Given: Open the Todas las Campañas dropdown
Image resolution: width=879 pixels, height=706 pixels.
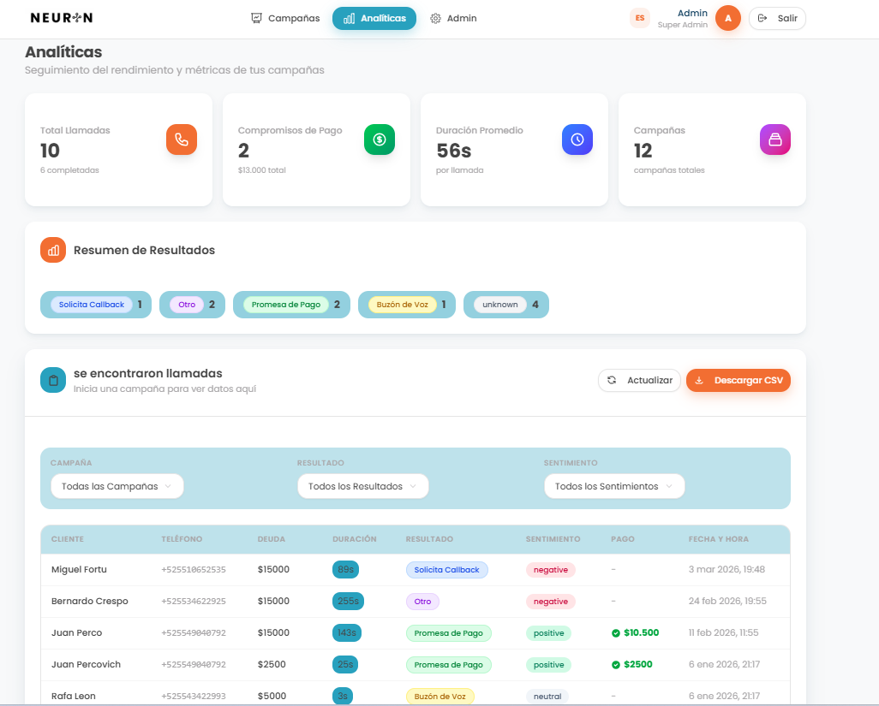Looking at the screenshot, I should 117,485.
